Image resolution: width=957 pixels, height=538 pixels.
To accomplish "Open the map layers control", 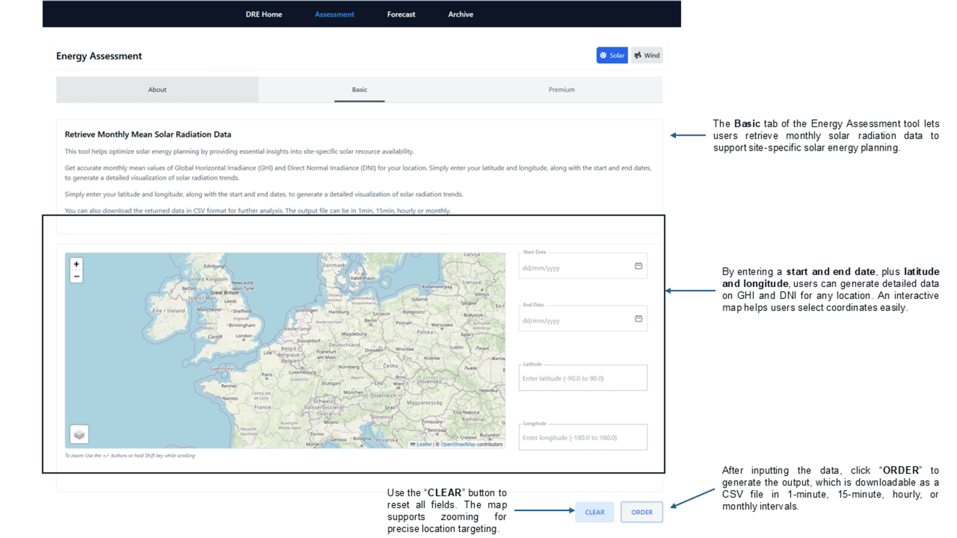I will (x=79, y=435).
